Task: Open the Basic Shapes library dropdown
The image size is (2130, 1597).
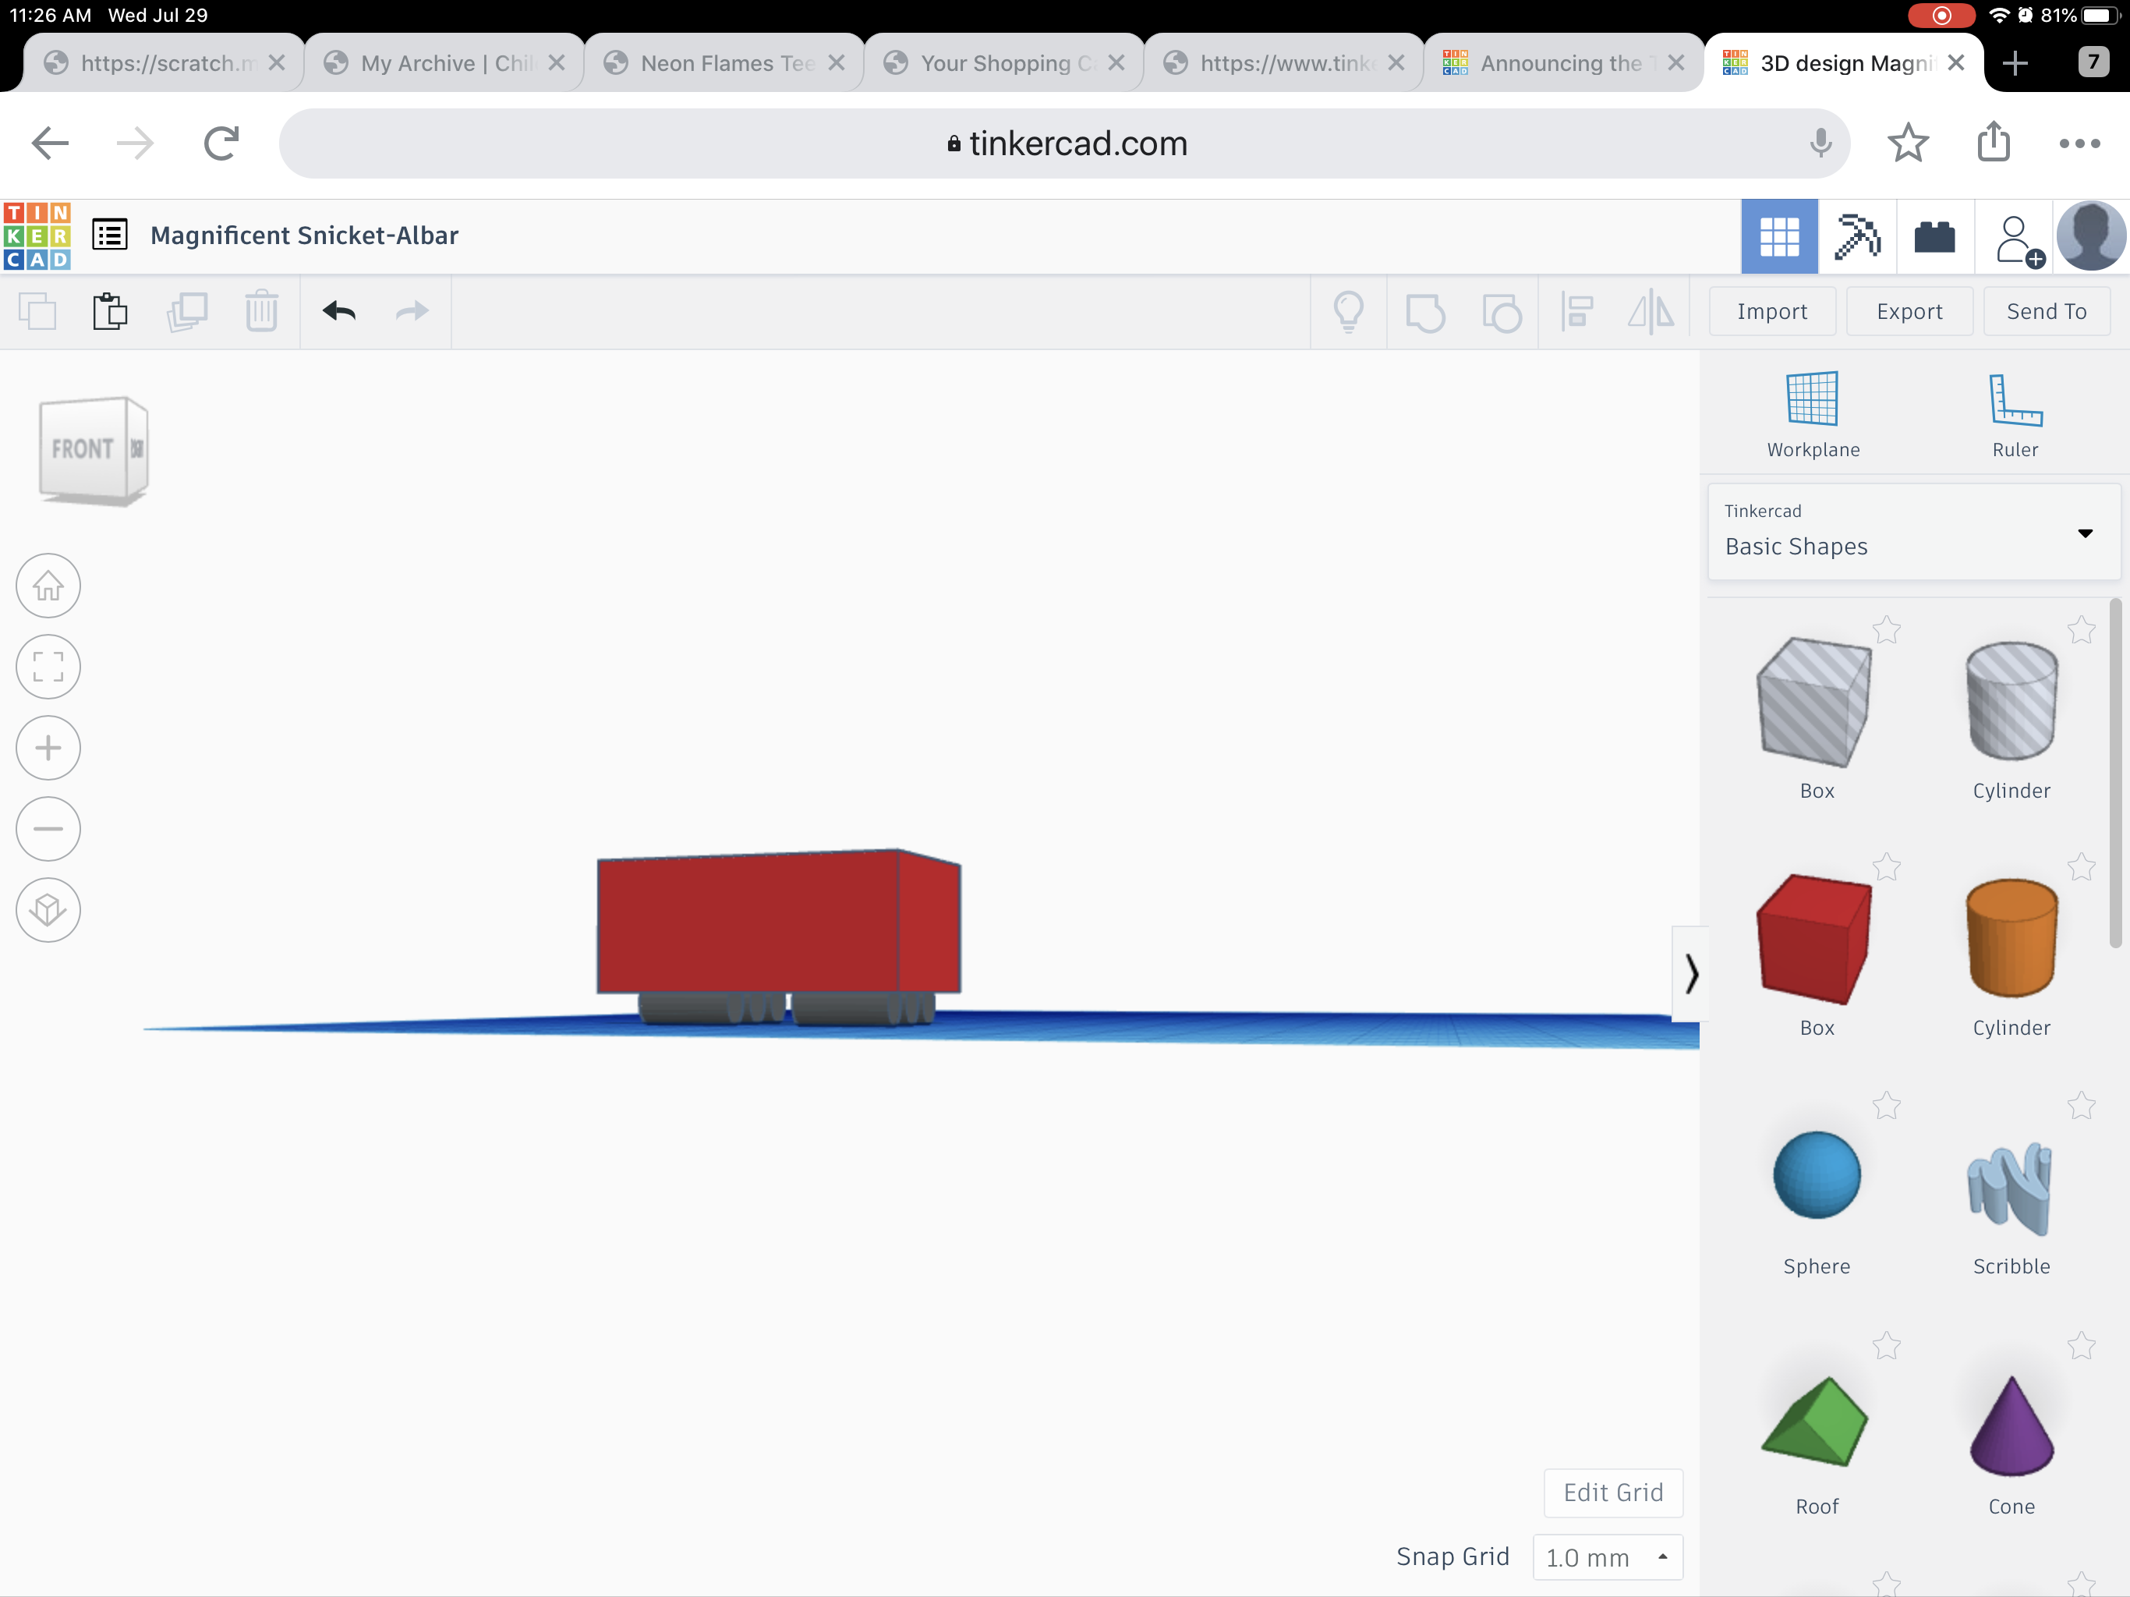Action: tap(1913, 532)
